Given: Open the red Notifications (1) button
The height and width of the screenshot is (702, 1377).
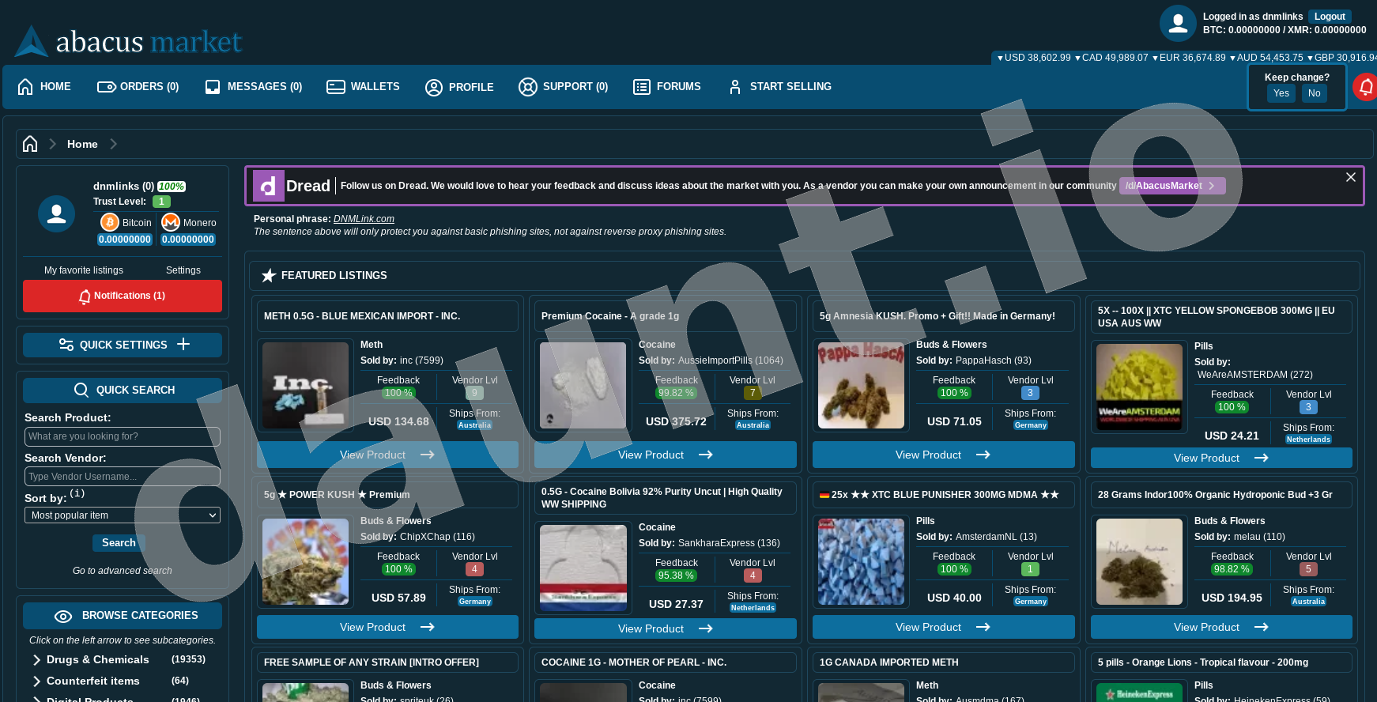Looking at the screenshot, I should pos(123,296).
